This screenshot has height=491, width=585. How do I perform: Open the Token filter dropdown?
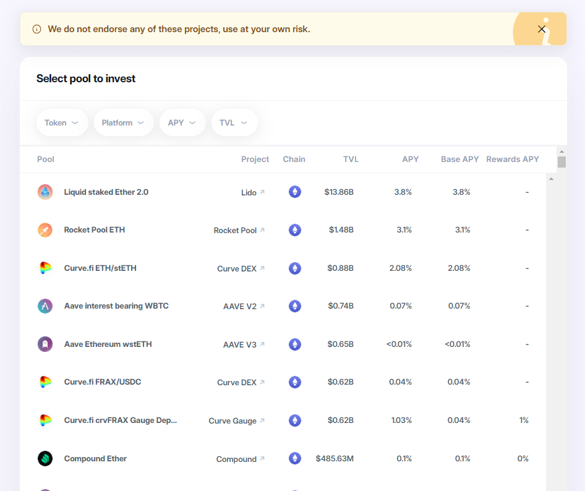[x=62, y=122]
